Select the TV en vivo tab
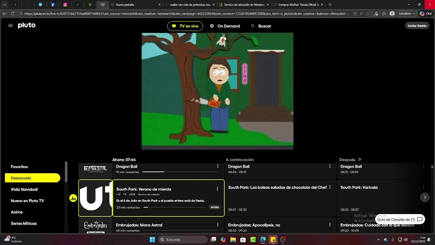Screen dimensions: 435x245 (x=185, y=26)
